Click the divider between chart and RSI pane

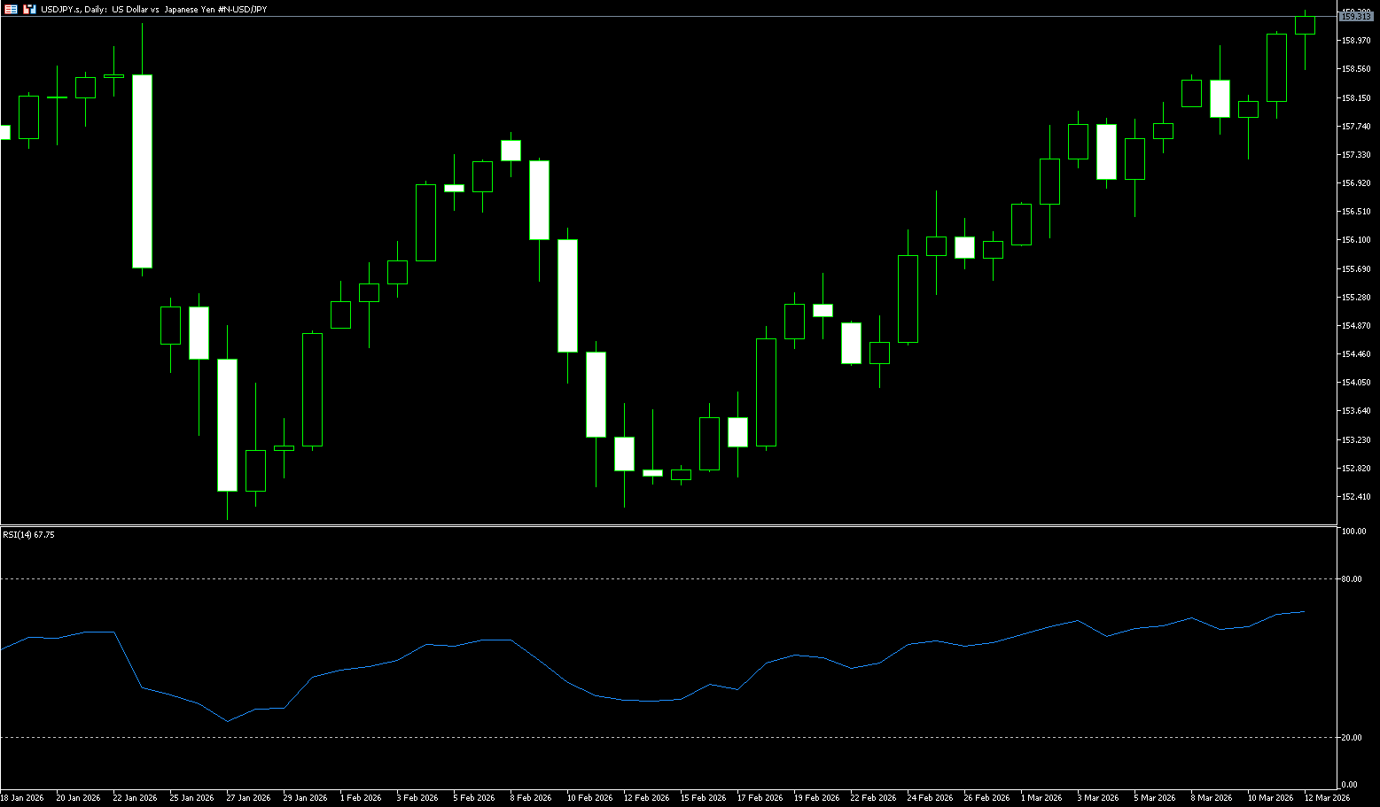[x=665, y=526]
